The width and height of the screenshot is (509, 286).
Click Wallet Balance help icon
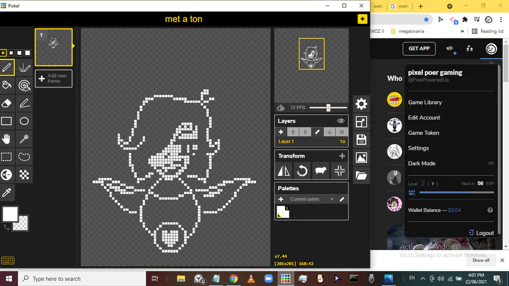(x=490, y=210)
